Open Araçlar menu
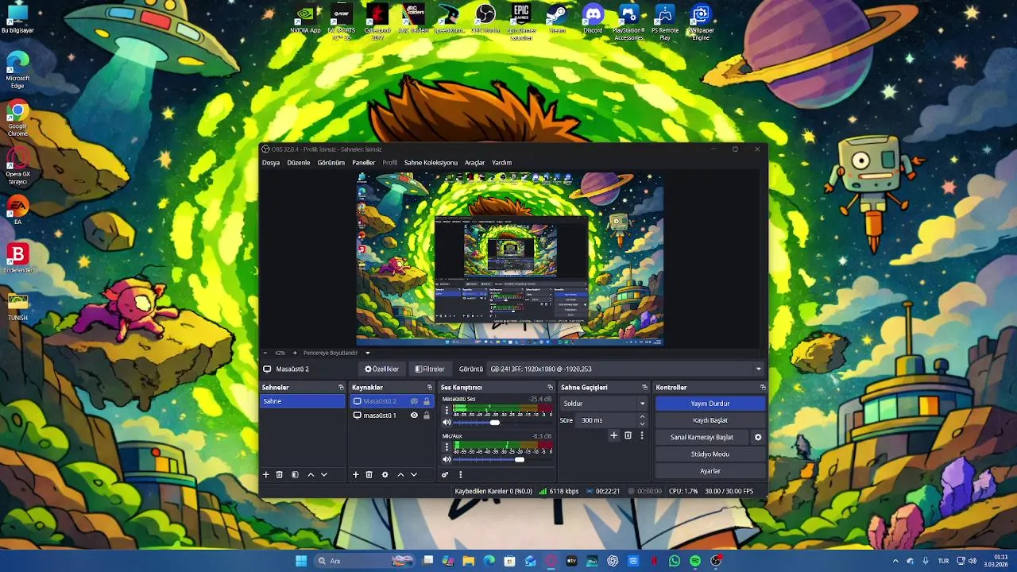Screen dimensions: 1017x572 pos(475,163)
